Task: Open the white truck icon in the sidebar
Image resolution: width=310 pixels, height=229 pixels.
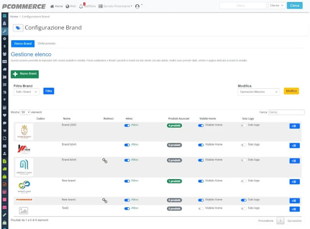Action: click(4, 69)
